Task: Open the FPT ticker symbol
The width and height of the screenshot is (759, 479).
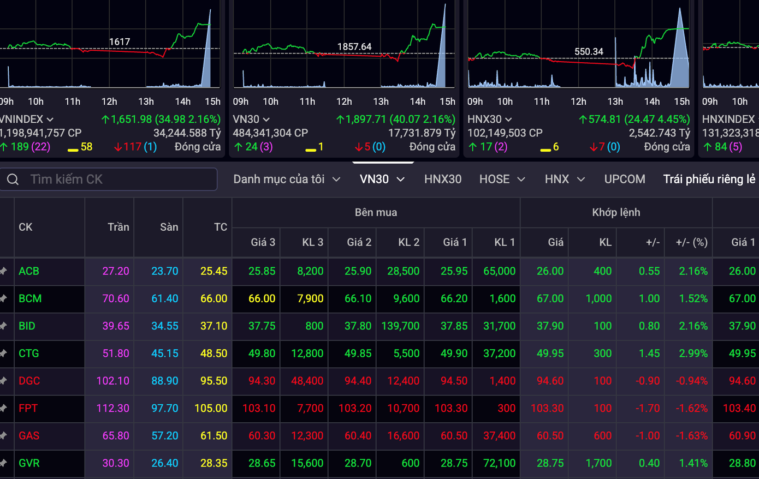Action: coord(28,408)
